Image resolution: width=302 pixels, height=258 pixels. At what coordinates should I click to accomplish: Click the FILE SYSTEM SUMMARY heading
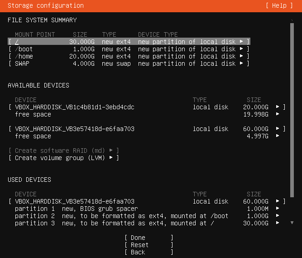42,20
